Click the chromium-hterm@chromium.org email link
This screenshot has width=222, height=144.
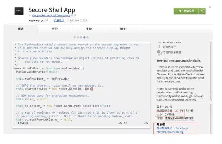172,130
